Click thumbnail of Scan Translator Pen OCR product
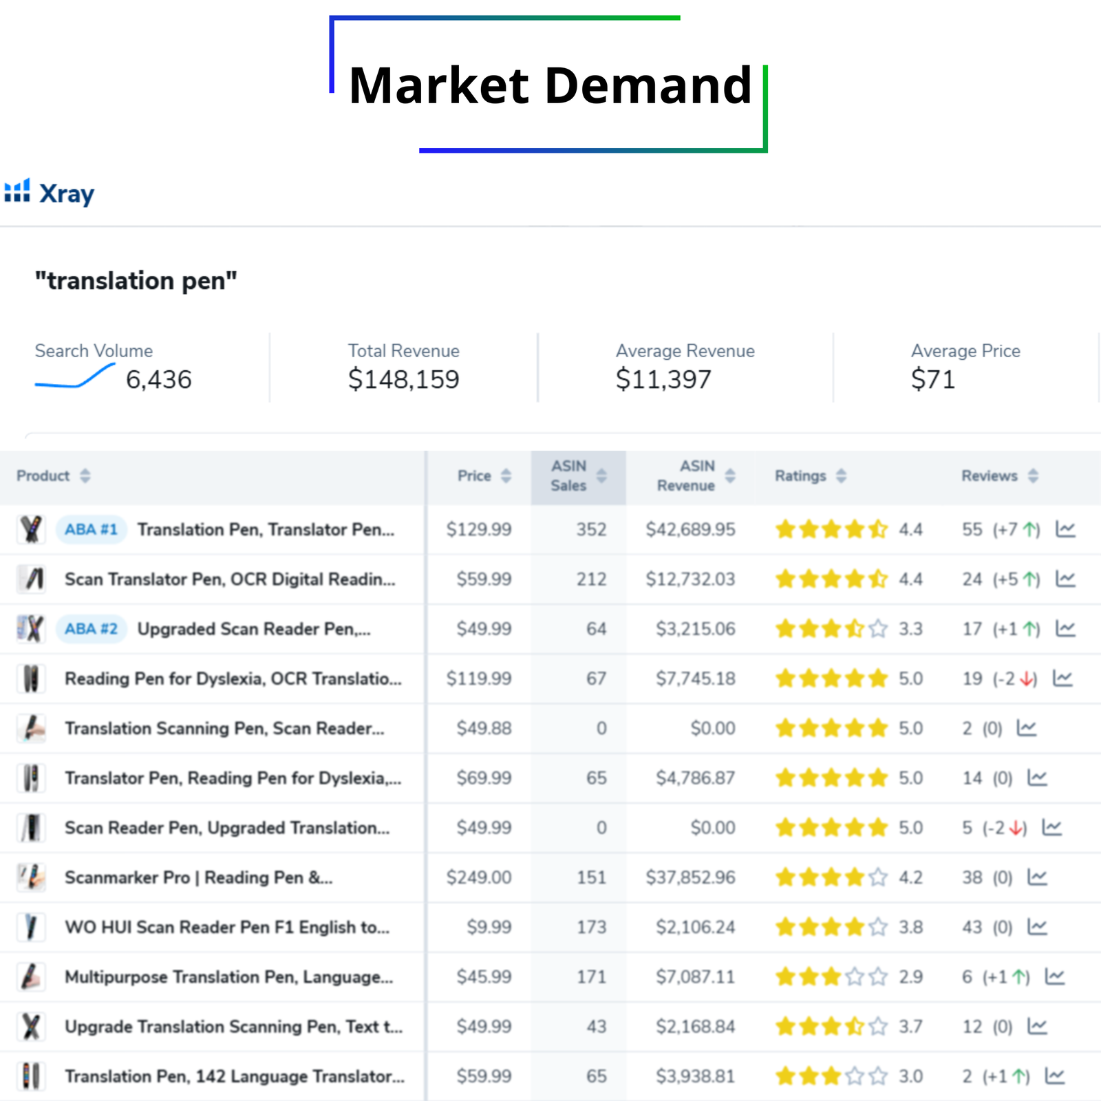This screenshot has width=1101, height=1101. pos(31,579)
